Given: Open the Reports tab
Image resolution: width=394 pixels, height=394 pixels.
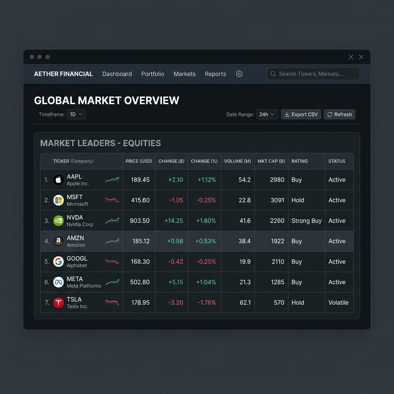Looking at the screenshot, I should 215,74.
